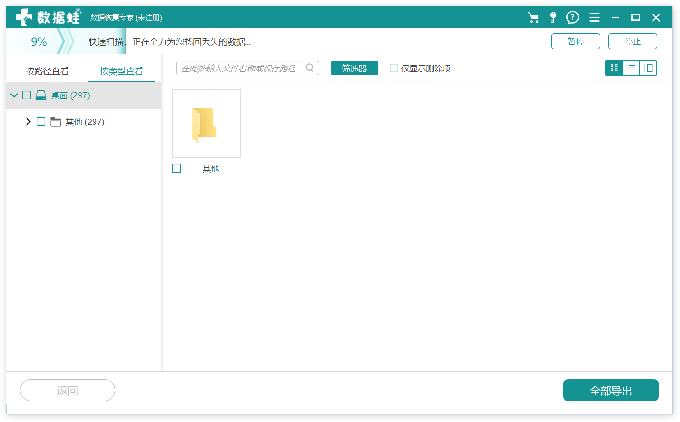Enable 仅显示删除项 checkbox
The width and height of the screenshot is (680, 422).
coord(394,68)
